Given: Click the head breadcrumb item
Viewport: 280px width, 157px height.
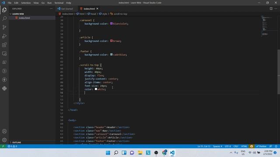Looking at the screenshot, I should [x=92, y=14].
